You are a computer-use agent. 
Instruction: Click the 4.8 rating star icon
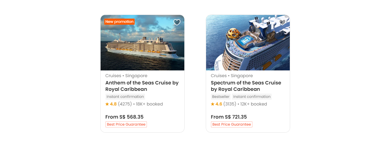107,104
